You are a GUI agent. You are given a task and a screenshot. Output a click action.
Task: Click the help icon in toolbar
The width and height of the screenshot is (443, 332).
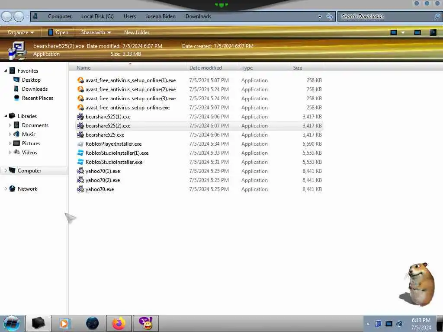[433, 32]
